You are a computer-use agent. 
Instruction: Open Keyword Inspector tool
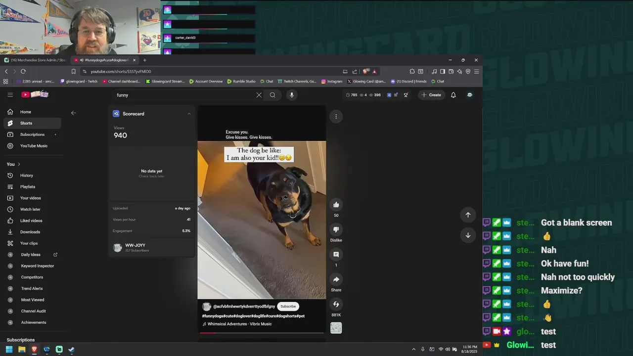(x=32, y=266)
